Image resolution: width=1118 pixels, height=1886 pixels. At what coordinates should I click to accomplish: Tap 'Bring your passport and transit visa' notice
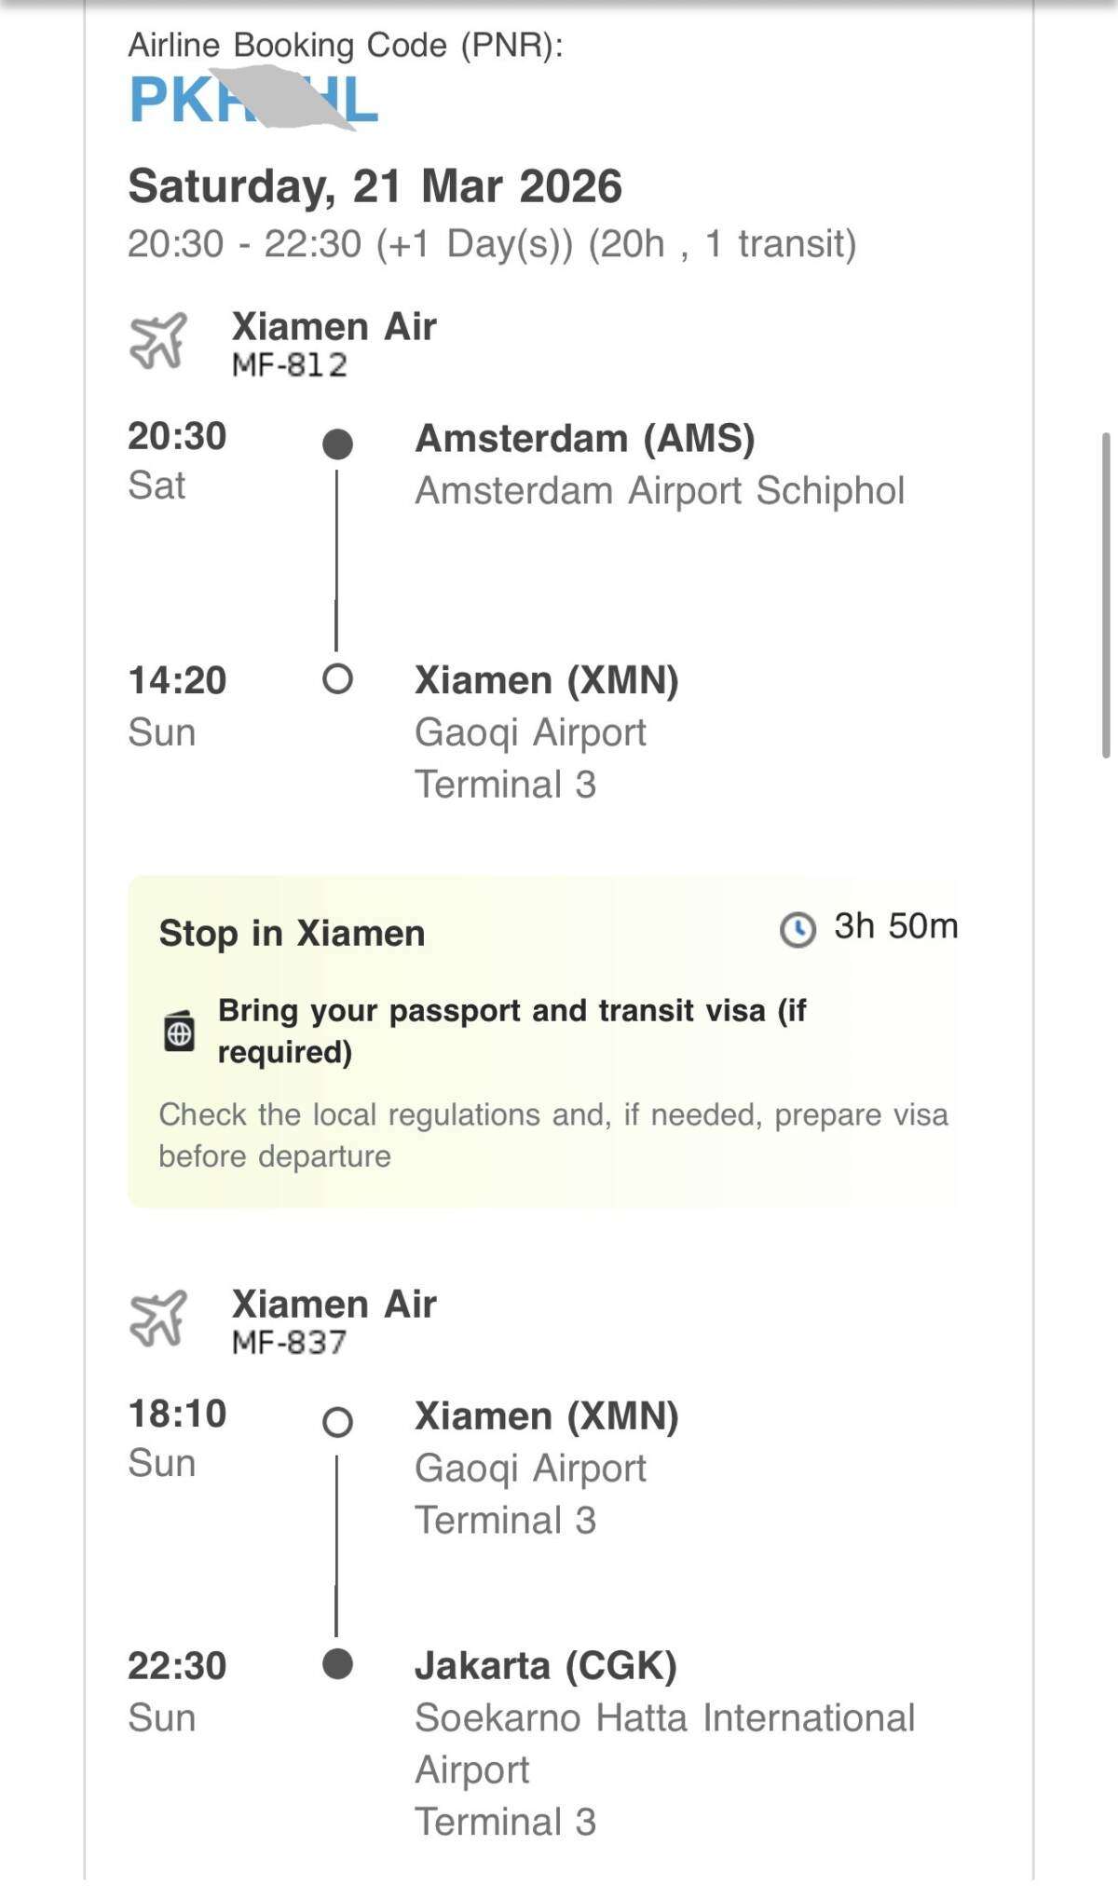pyautogui.click(x=511, y=1031)
